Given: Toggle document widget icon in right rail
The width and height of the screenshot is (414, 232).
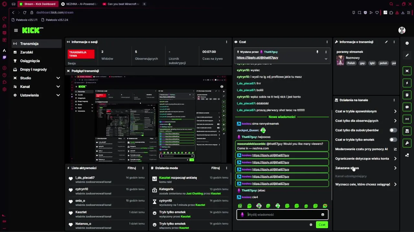Looking at the screenshot, I should [x=407, y=95].
